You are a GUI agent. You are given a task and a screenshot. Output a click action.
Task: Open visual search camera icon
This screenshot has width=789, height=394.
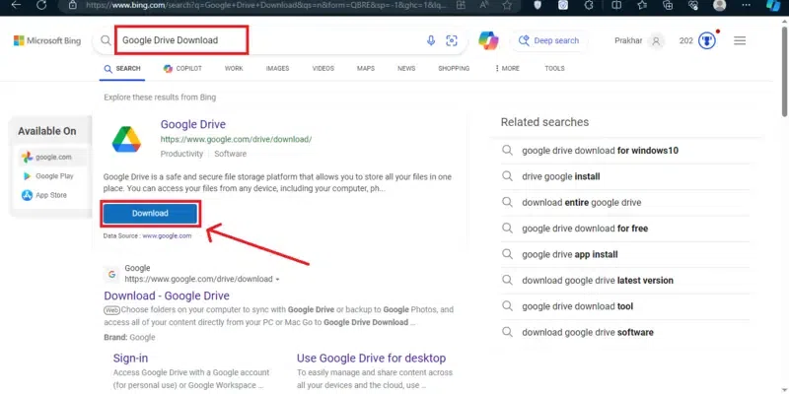[x=452, y=40]
